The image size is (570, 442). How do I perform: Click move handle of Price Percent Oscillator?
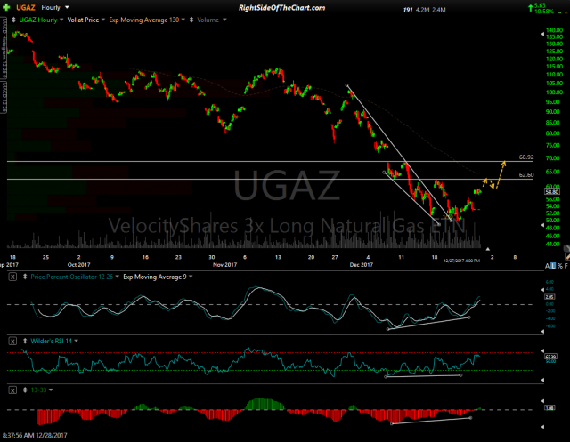coord(25,277)
